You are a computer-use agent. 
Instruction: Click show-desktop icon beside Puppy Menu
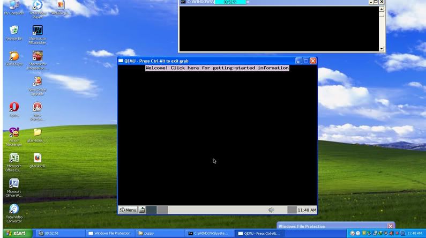click(142, 210)
